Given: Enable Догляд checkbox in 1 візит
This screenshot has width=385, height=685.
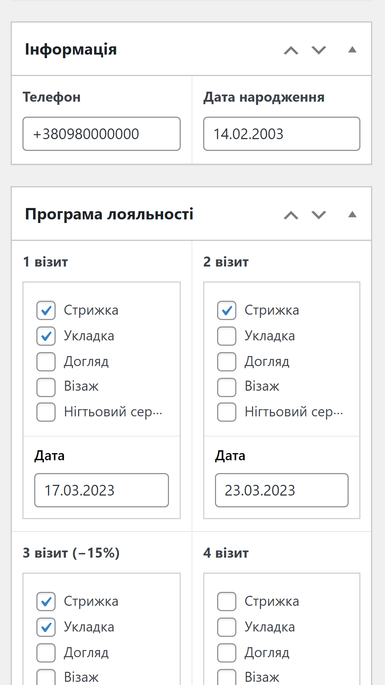Looking at the screenshot, I should coord(46,362).
